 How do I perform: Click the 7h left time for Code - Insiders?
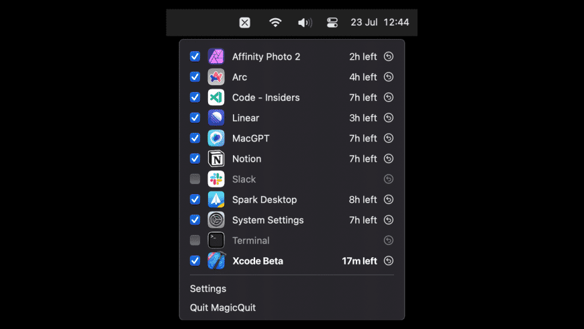click(362, 97)
